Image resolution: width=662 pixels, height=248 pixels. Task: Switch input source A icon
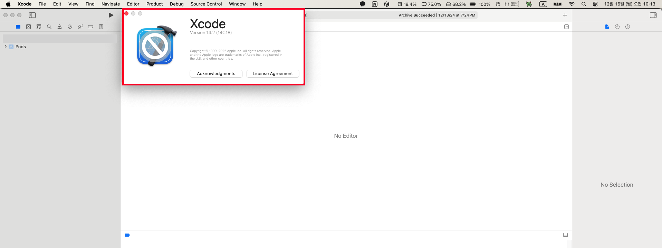click(x=543, y=4)
